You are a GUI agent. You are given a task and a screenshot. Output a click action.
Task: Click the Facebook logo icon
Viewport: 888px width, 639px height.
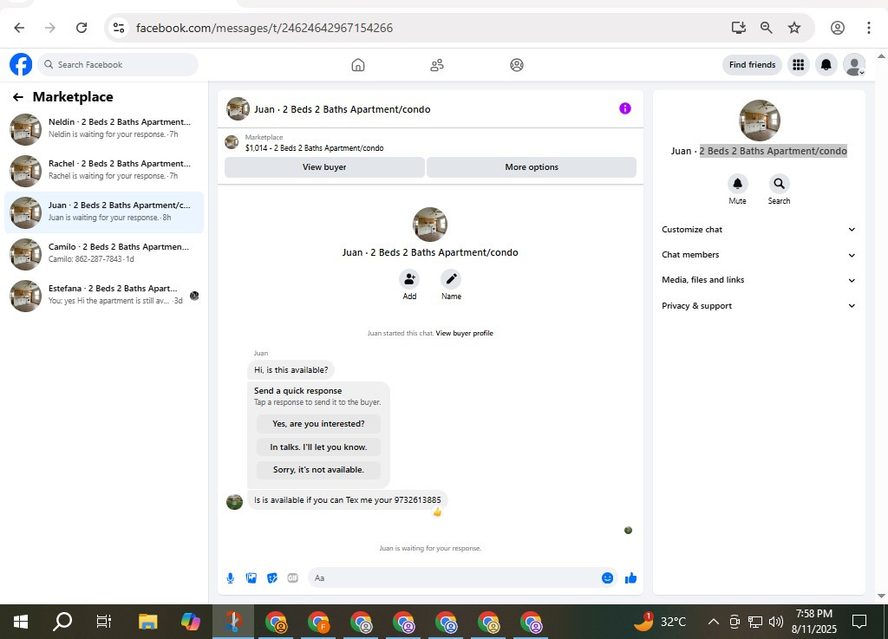click(21, 64)
